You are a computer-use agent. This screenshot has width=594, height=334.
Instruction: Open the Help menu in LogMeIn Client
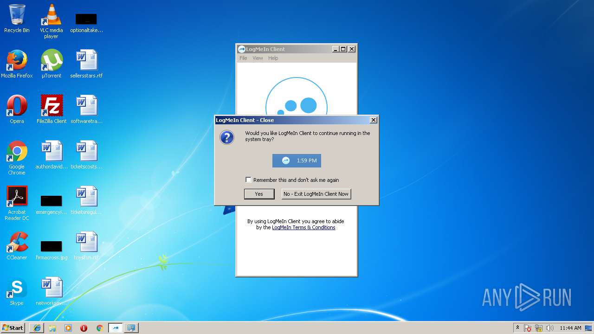tap(273, 58)
